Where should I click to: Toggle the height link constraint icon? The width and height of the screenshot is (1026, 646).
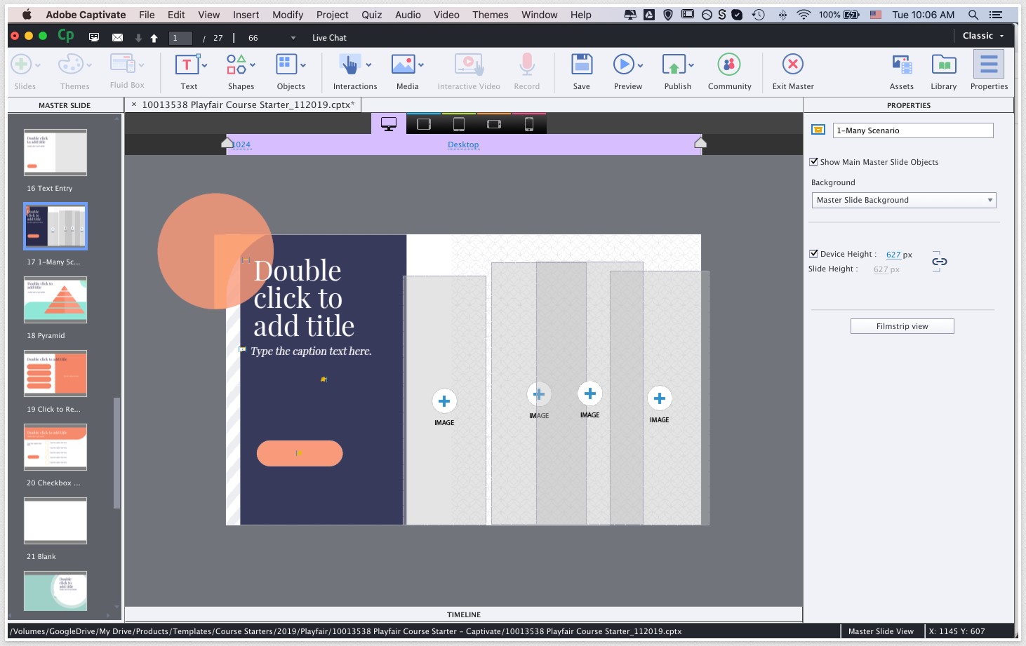click(x=939, y=262)
